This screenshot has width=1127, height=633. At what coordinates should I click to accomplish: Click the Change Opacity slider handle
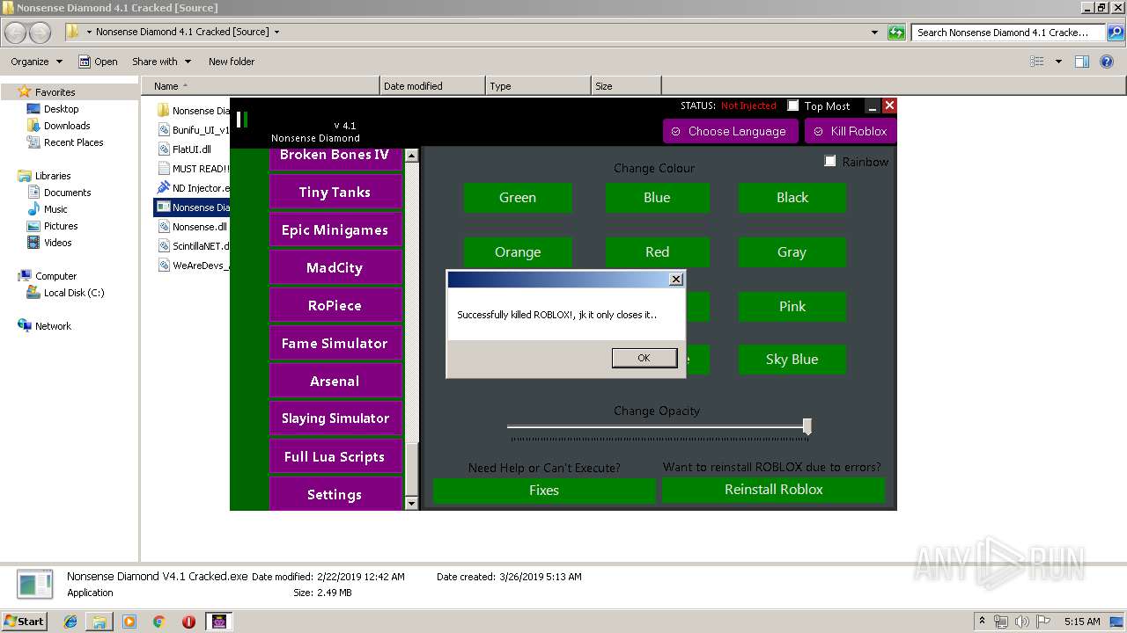pos(807,427)
